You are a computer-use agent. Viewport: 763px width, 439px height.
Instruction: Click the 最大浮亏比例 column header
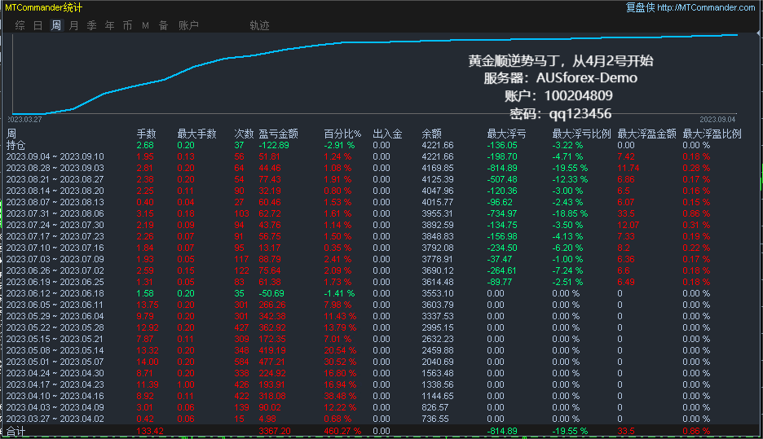click(x=581, y=134)
